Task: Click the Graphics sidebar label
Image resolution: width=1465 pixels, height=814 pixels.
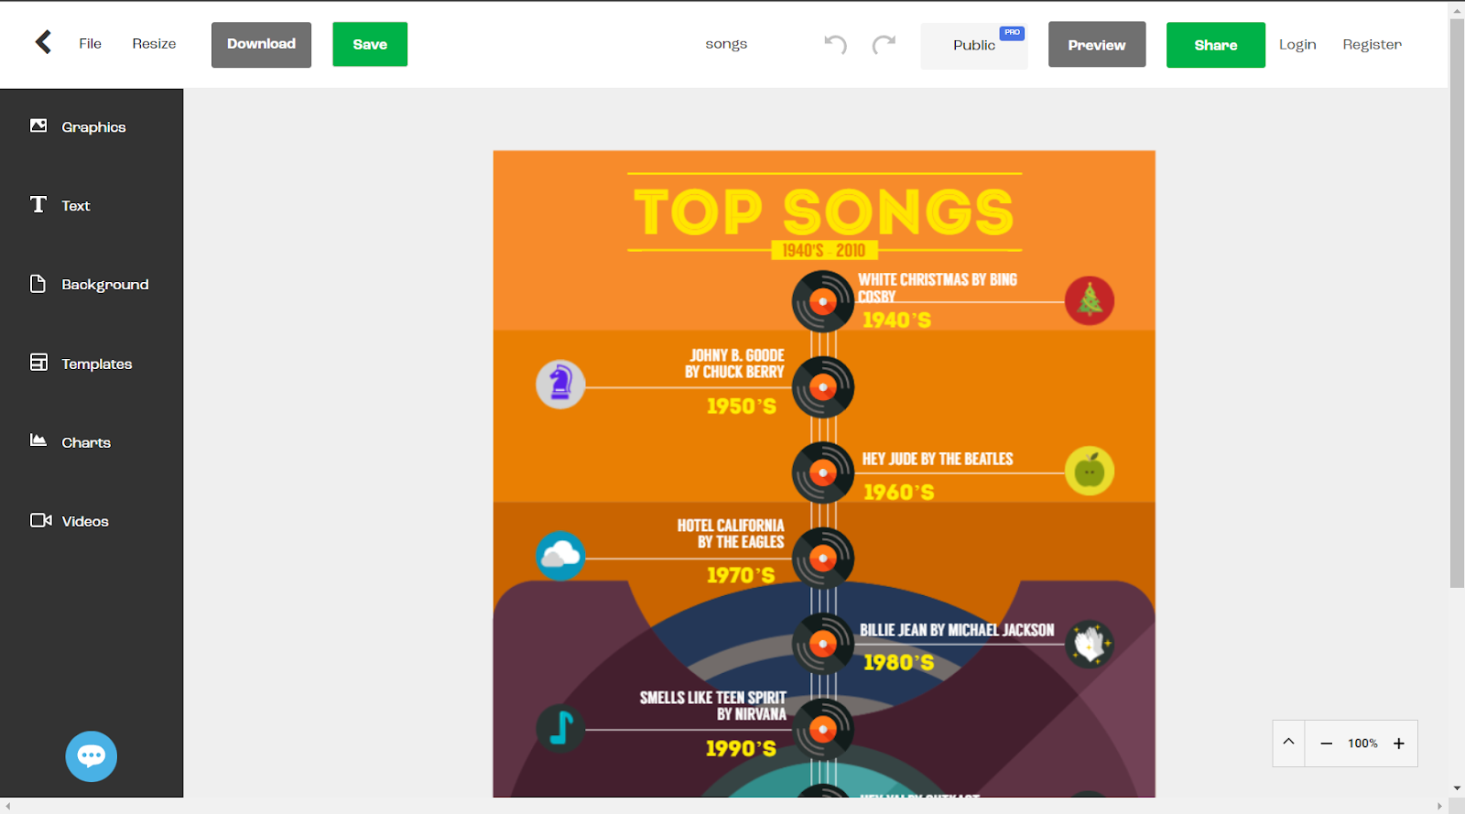Action: (93, 127)
